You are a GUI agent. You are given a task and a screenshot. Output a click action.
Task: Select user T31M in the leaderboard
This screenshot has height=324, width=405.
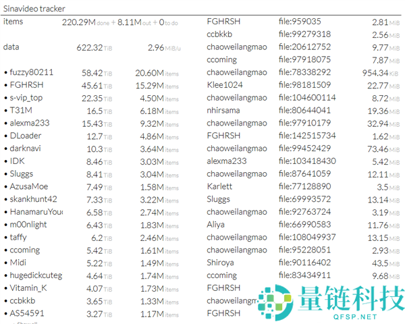click(x=21, y=110)
